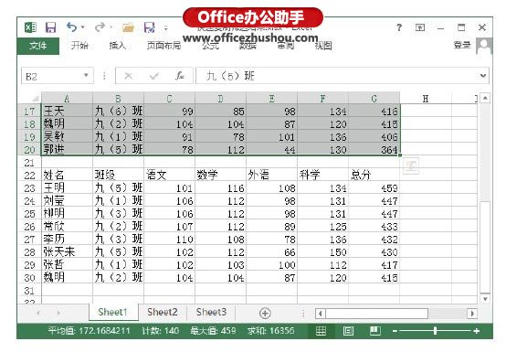Click the 总分 header cell in row 22

[374, 175]
